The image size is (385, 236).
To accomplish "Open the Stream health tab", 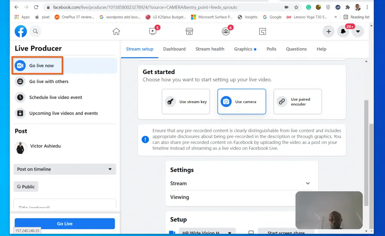I will [210, 49].
